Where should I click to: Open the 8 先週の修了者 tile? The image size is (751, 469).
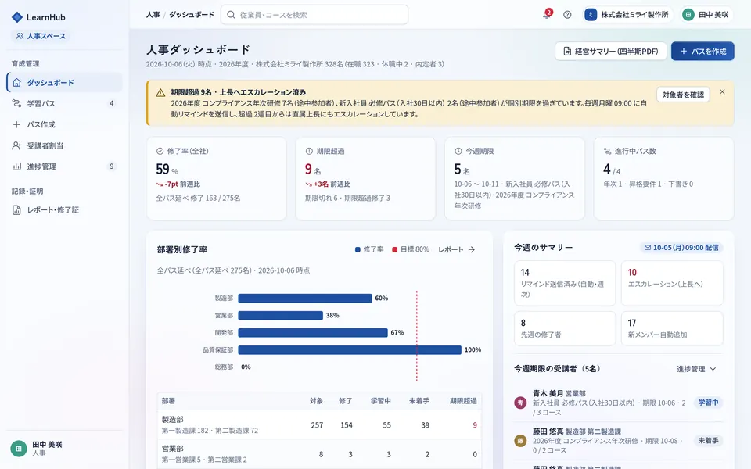[565, 328]
